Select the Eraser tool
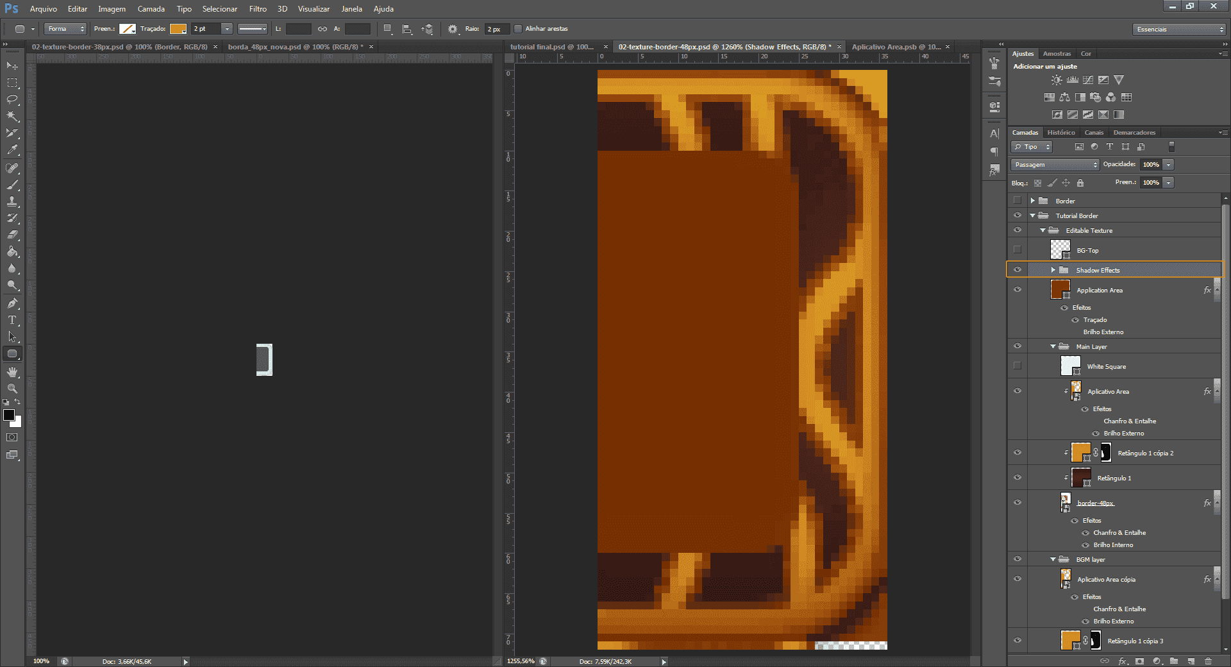The image size is (1231, 667). tap(12, 235)
